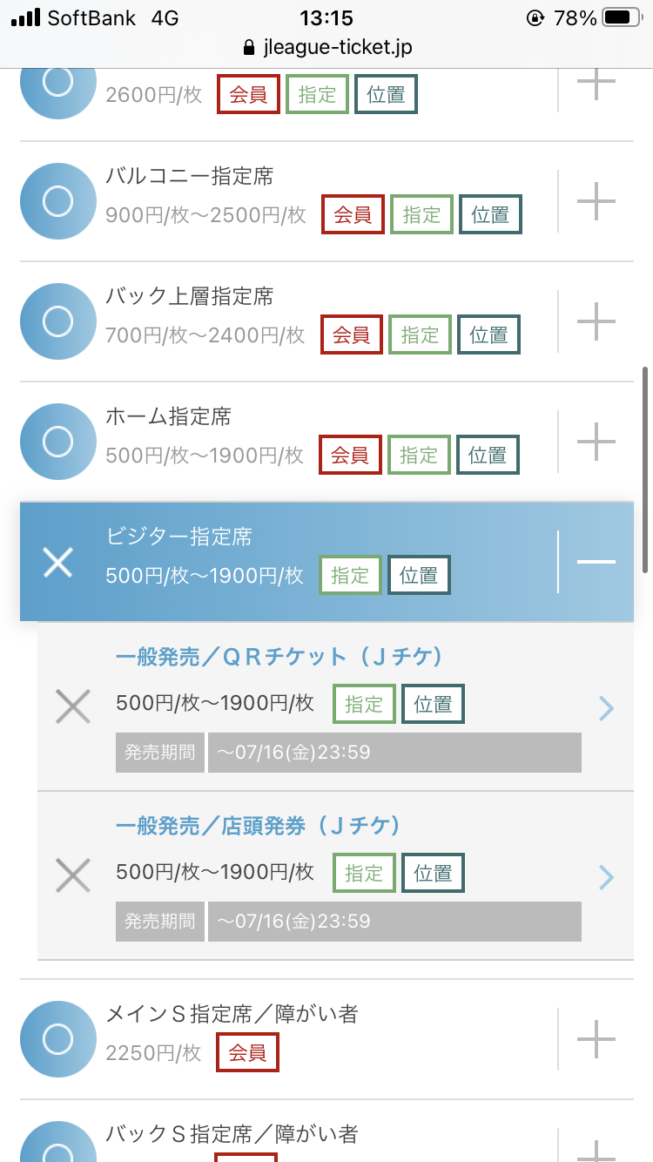
Task: Expand バルコニー指定席 with plus sign
Action: pos(596,201)
